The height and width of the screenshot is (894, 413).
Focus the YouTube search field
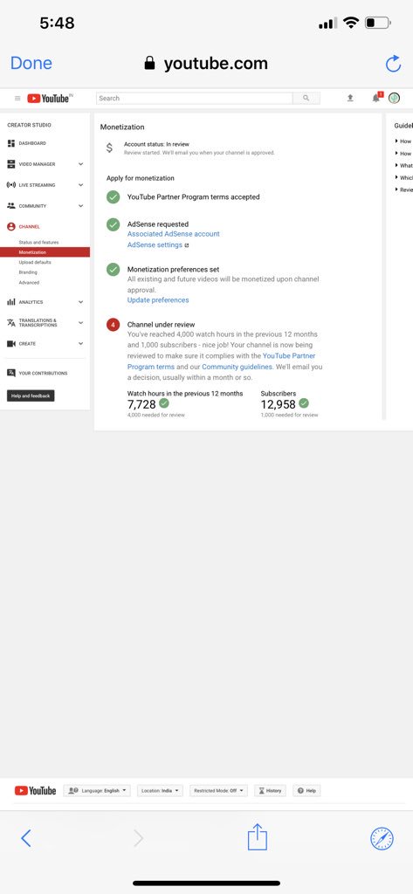pyautogui.click(x=195, y=98)
